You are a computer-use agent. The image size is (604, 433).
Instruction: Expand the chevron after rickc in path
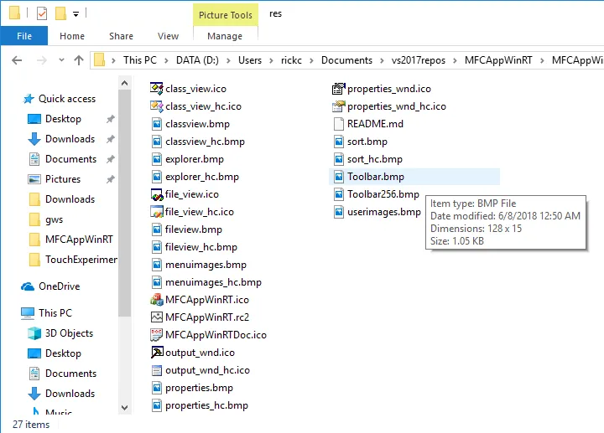pyautogui.click(x=311, y=60)
